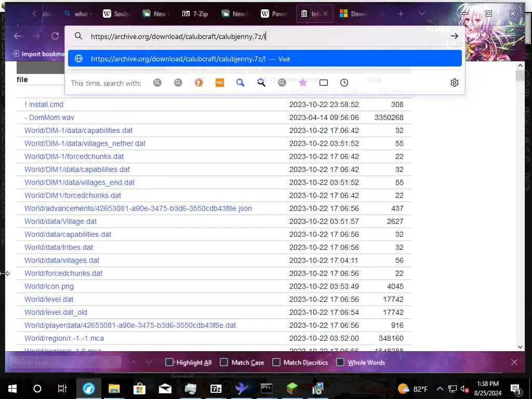Viewport: 532px width, 399px height.
Task: Close the find bar
Action: [514, 362]
